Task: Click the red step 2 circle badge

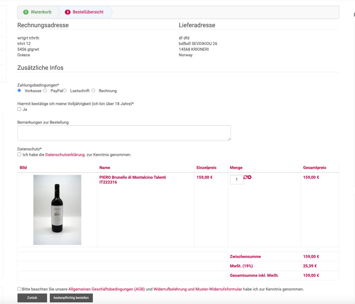Action: coord(67,12)
